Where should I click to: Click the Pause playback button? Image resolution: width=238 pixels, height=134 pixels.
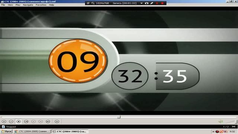click(x=11, y=121)
